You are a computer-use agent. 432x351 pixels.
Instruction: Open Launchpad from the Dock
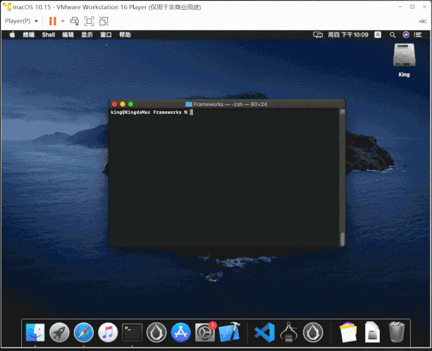[x=59, y=332]
